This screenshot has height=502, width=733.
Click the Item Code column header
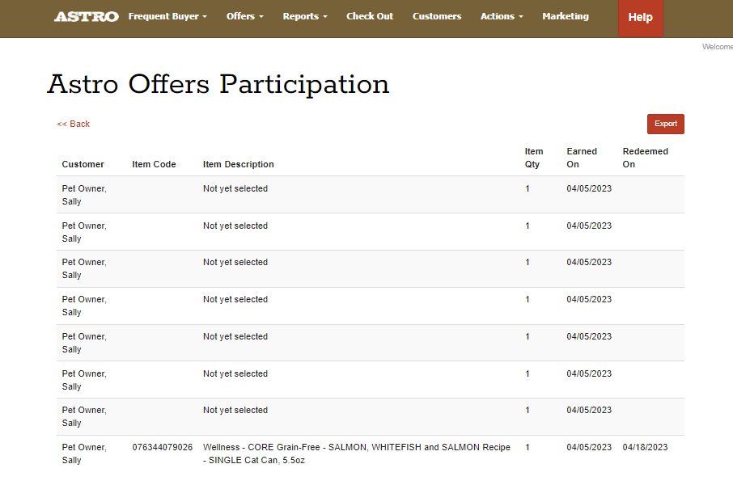[154, 164]
